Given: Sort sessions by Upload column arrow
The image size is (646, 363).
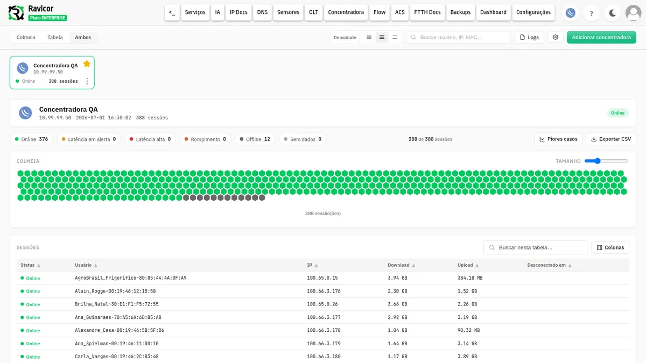Looking at the screenshot, I should pyautogui.click(x=477, y=266).
